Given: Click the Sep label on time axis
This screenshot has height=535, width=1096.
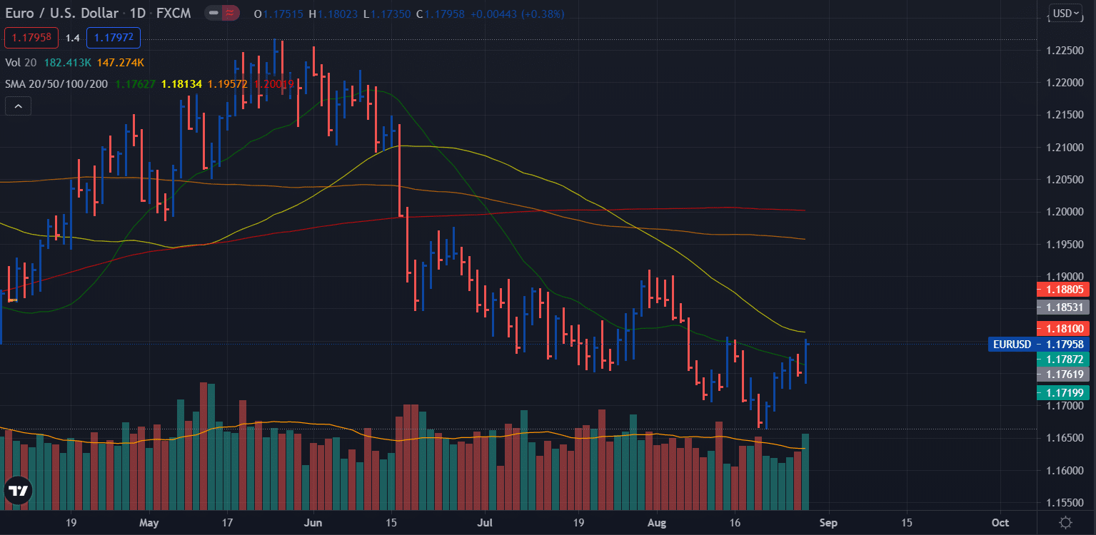Looking at the screenshot, I should (828, 523).
